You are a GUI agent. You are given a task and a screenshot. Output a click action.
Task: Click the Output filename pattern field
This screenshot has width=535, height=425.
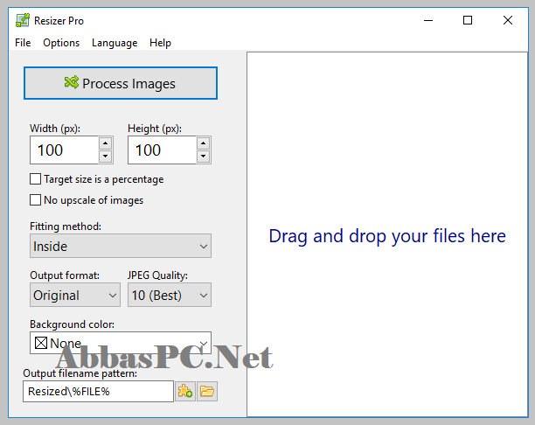click(x=98, y=391)
